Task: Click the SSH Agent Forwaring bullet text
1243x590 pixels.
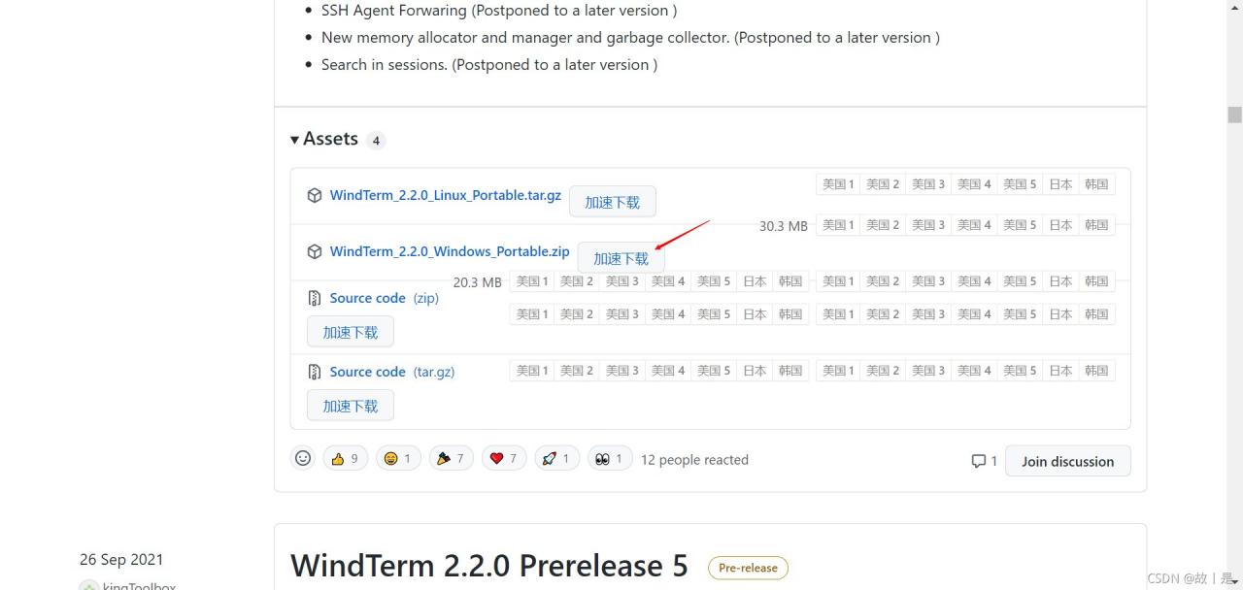Action: (x=499, y=11)
